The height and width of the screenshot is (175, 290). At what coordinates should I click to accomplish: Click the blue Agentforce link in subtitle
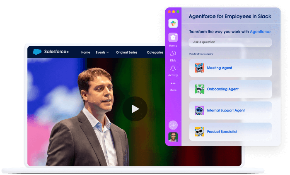tap(260, 32)
